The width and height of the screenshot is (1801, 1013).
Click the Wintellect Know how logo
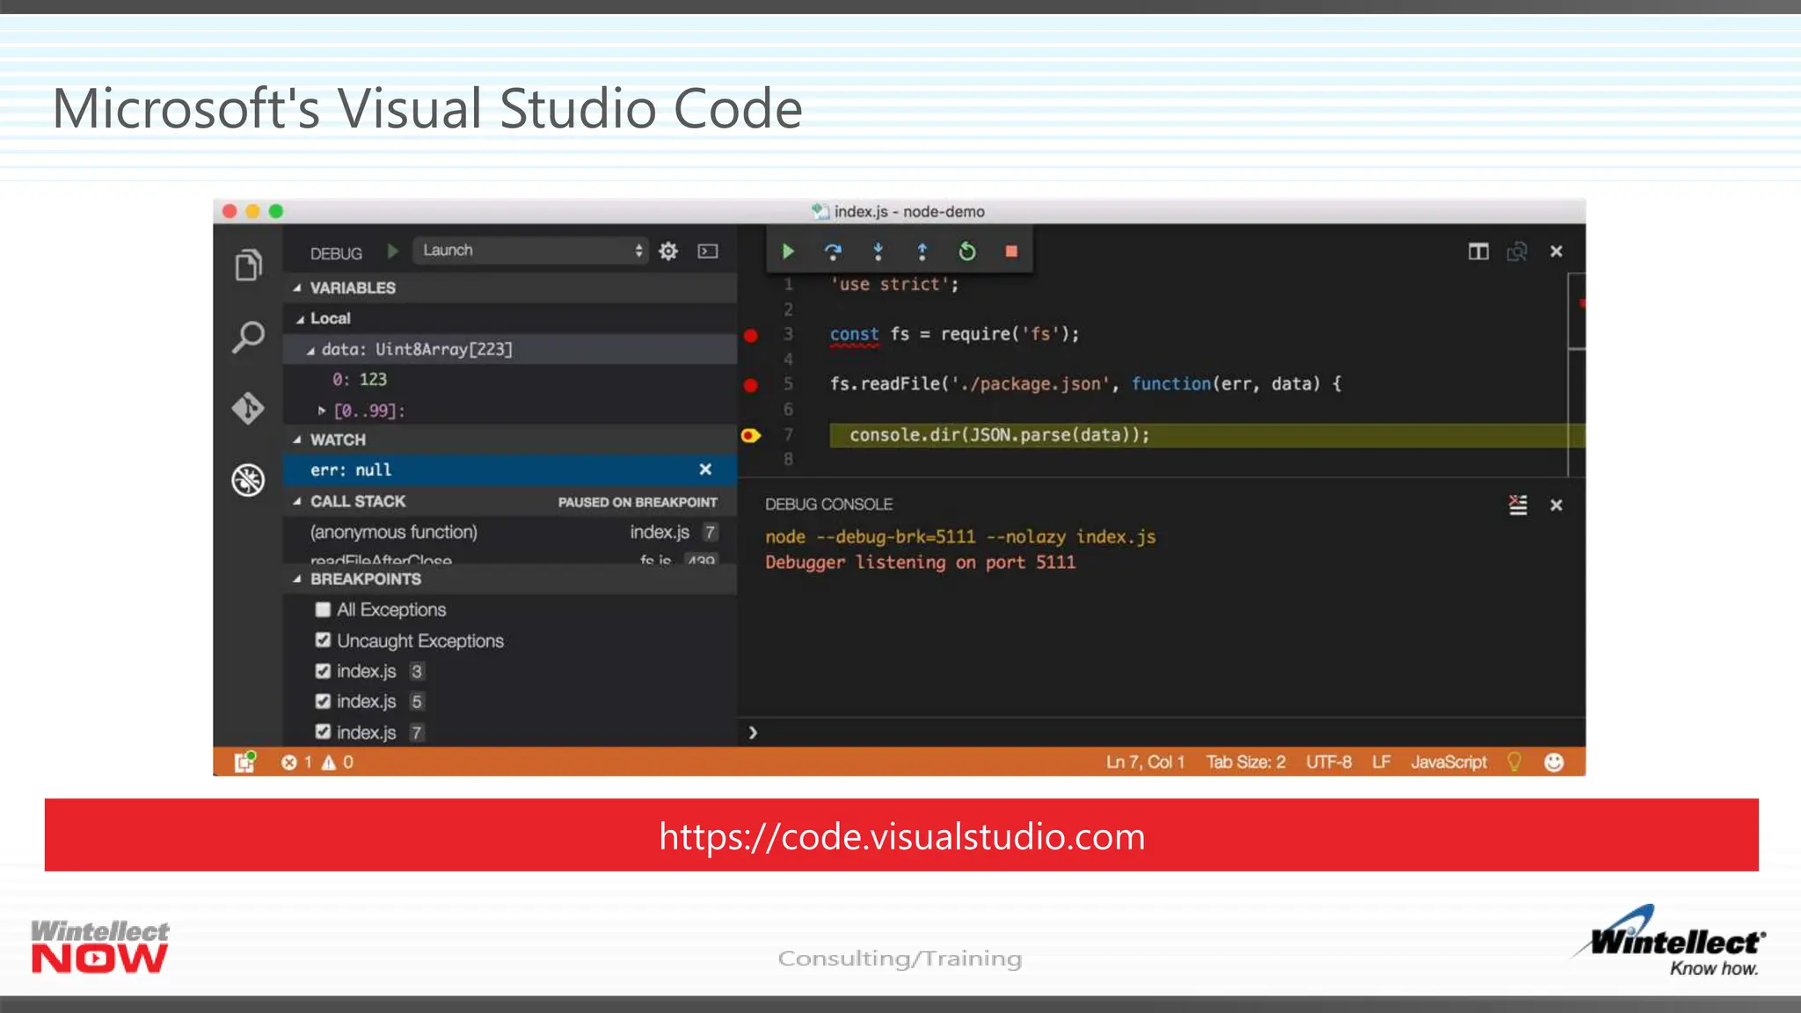[1670, 940]
